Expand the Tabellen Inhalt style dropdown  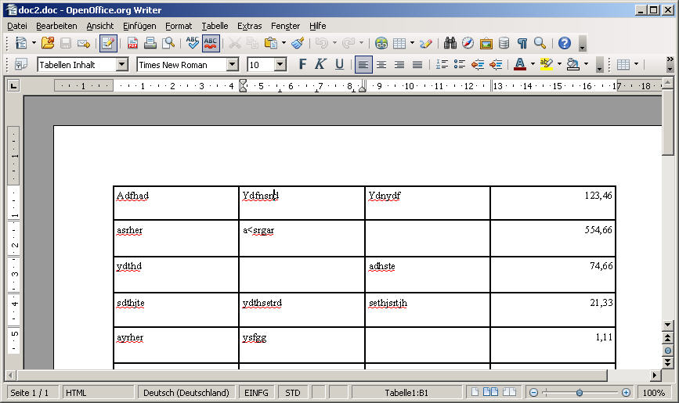(121, 65)
